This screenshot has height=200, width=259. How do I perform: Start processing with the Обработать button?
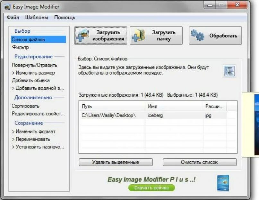click(215, 36)
